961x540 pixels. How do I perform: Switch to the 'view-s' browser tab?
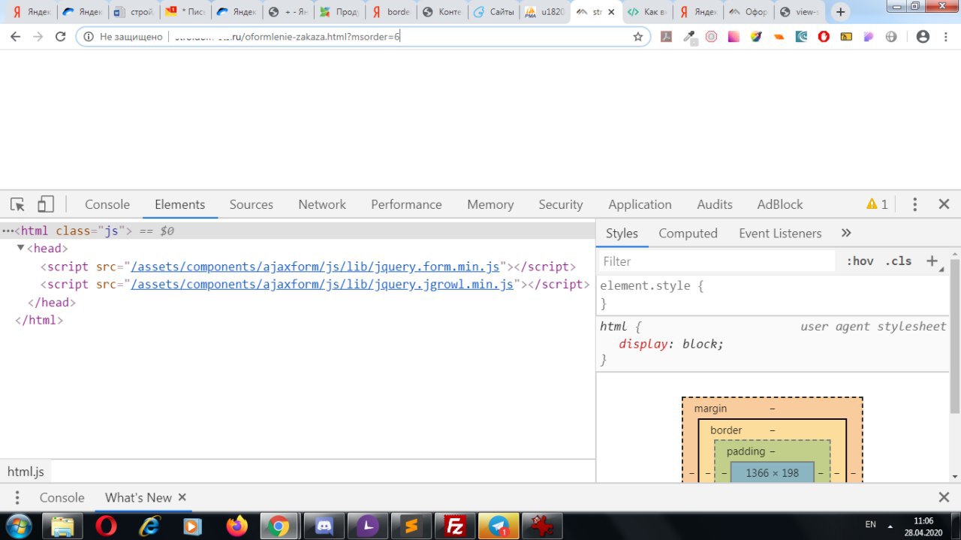[x=800, y=12]
